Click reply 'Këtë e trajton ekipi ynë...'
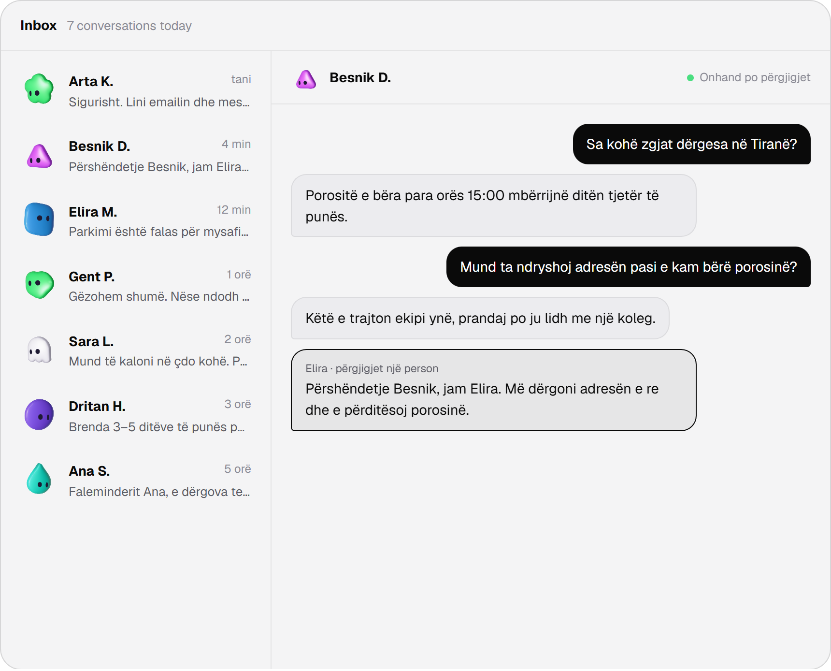The height and width of the screenshot is (671, 831). (480, 318)
